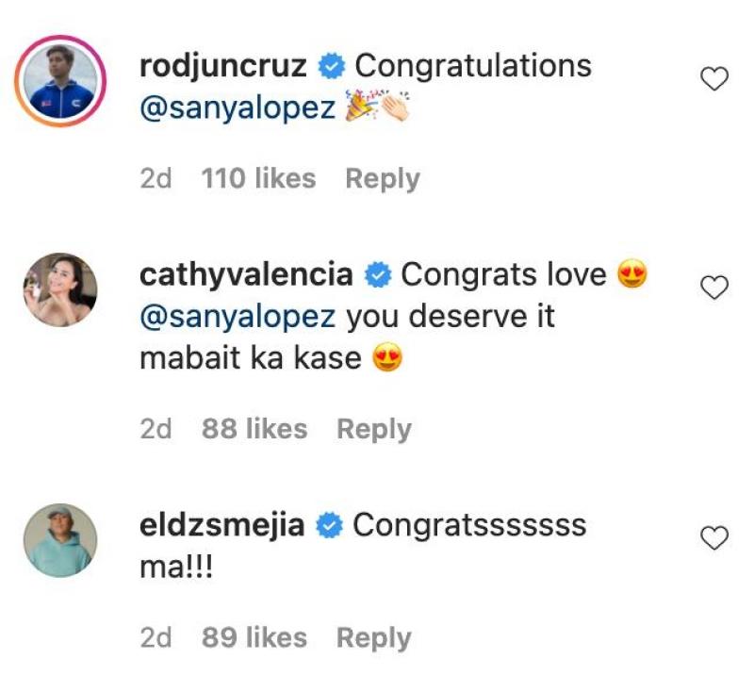View the 88 likes on cathyvalencia's comment
The width and height of the screenshot is (754, 675).
point(254,429)
